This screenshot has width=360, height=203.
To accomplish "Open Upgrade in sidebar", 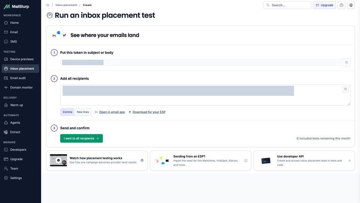I will 20,159.
